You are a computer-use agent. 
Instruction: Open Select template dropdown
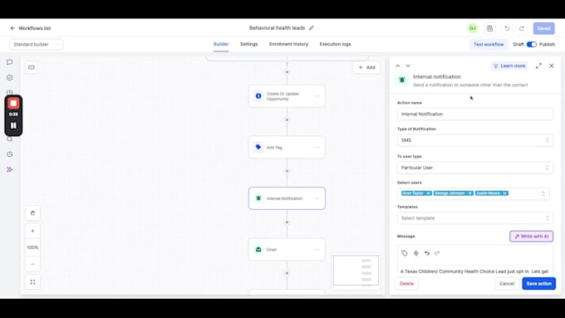(x=475, y=218)
